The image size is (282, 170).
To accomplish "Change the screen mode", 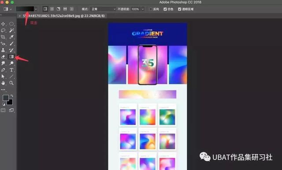I will [11, 111].
